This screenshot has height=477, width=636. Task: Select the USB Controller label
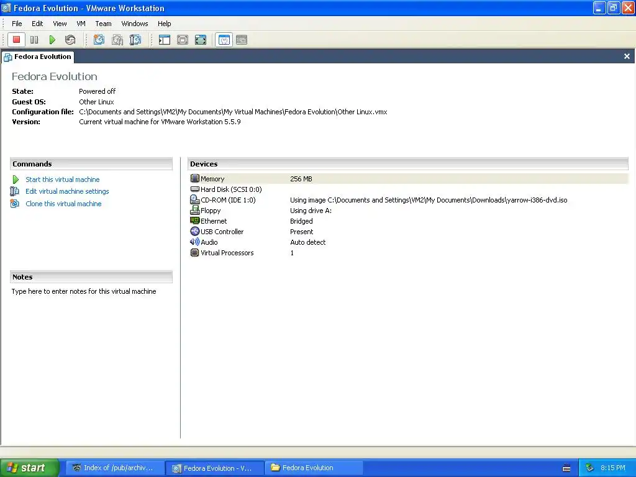coord(222,232)
